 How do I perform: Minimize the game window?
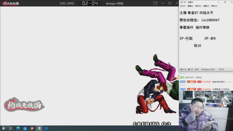(x=163, y=3)
